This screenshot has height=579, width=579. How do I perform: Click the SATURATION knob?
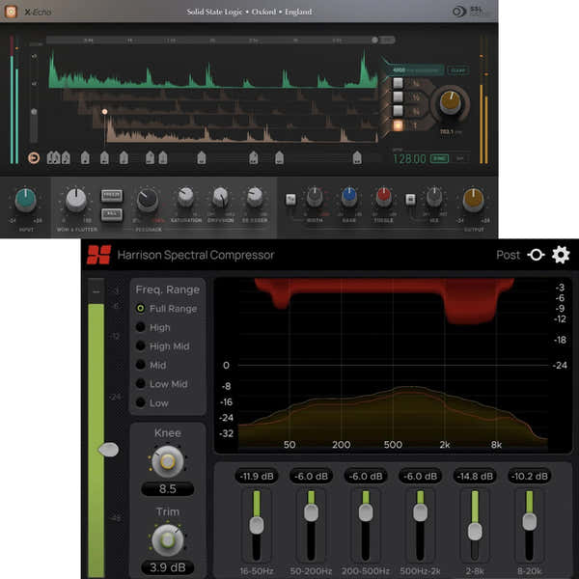click(x=185, y=197)
